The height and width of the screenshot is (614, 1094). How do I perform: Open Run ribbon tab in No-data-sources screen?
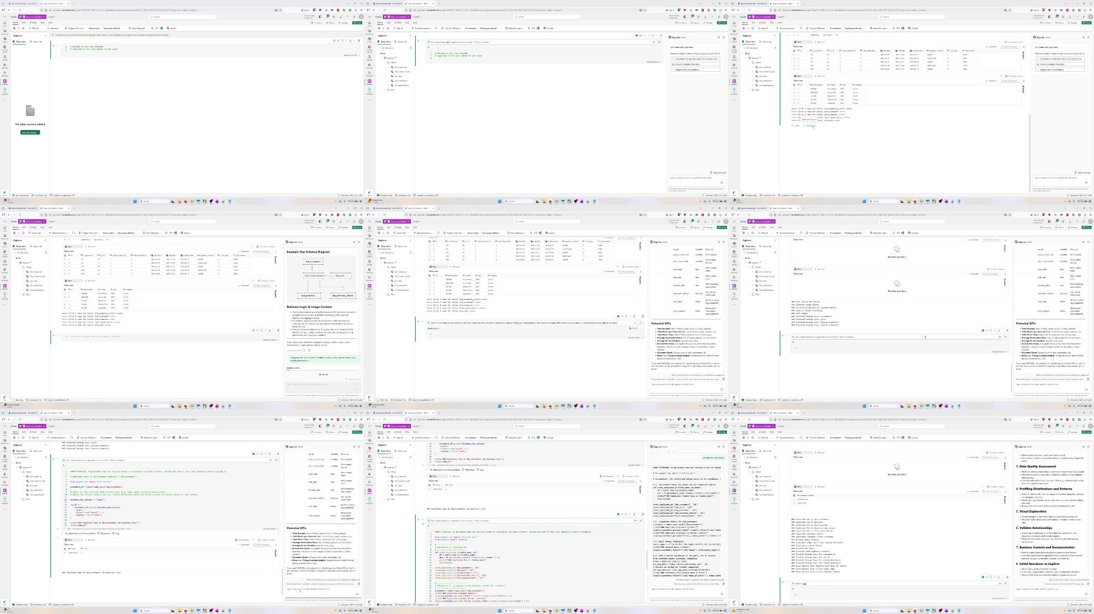(43, 22)
